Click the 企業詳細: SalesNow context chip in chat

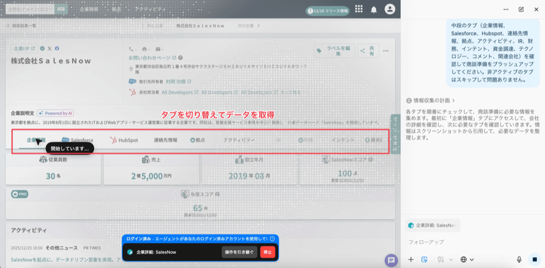click(x=433, y=226)
